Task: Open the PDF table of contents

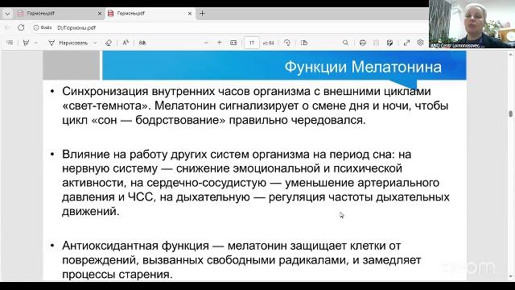Action: [10, 43]
